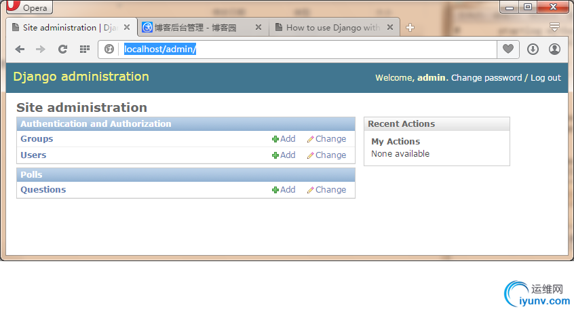574x312 pixels.
Task: Open the user account profile icon
Action: click(x=554, y=49)
